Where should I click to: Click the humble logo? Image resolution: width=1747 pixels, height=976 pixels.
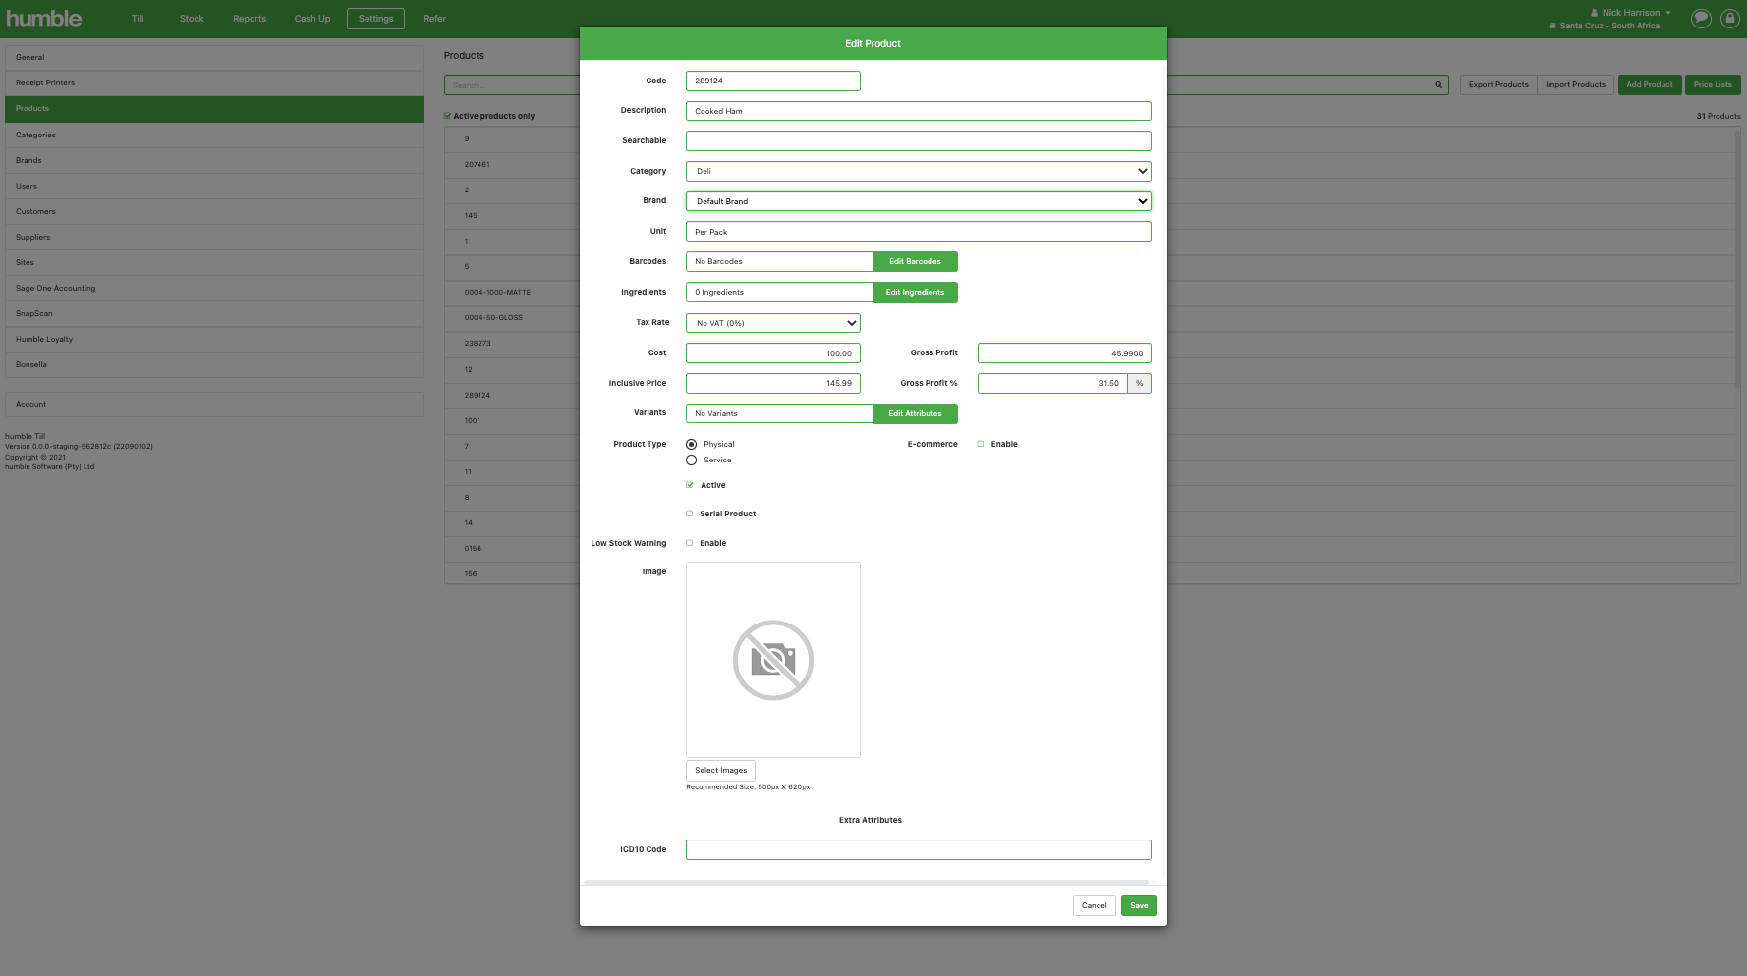click(x=44, y=18)
